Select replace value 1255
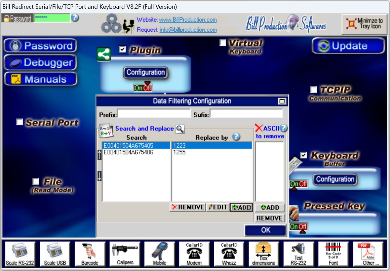The image size is (390, 271). coord(212,152)
